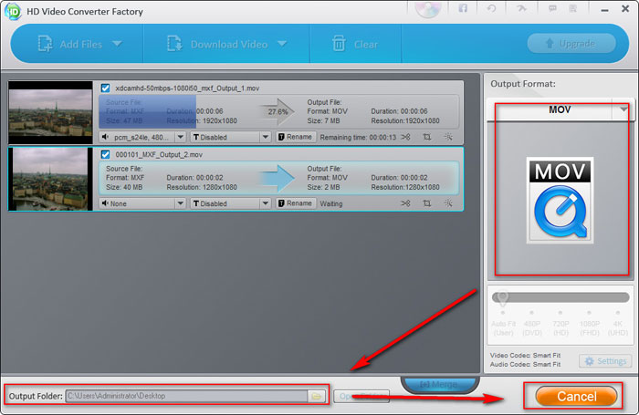The width and height of the screenshot is (639, 415).
Task: Select the xdcamhd video thumbnail
Action: click(50, 113)
